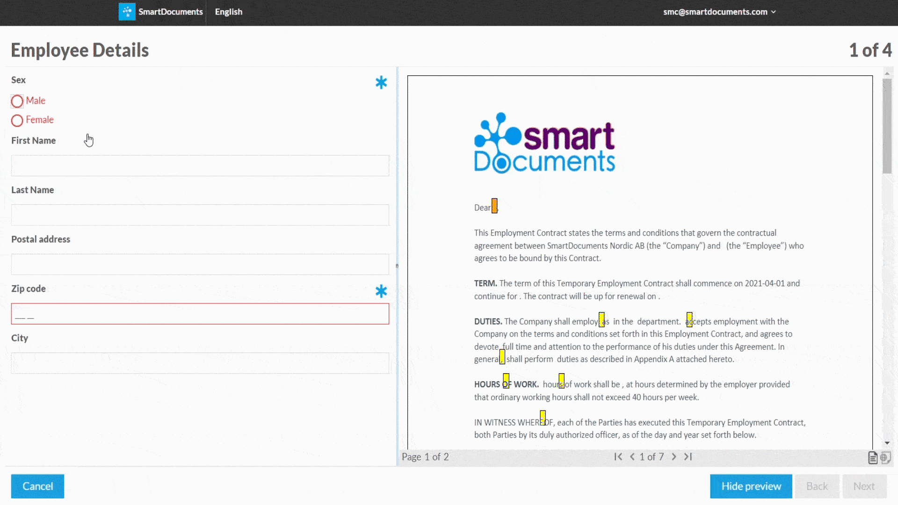Click the Hide preview button
898x505 pixels.
pyautogui.click(x=751, y=486)
